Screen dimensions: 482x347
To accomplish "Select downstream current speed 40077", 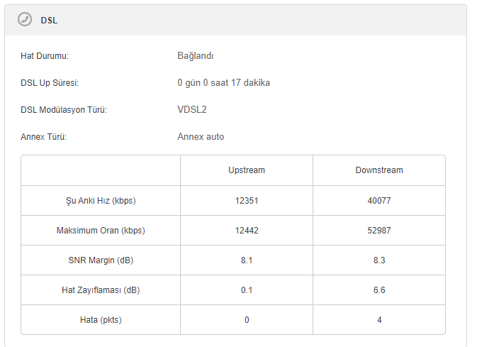I will 379,201.
